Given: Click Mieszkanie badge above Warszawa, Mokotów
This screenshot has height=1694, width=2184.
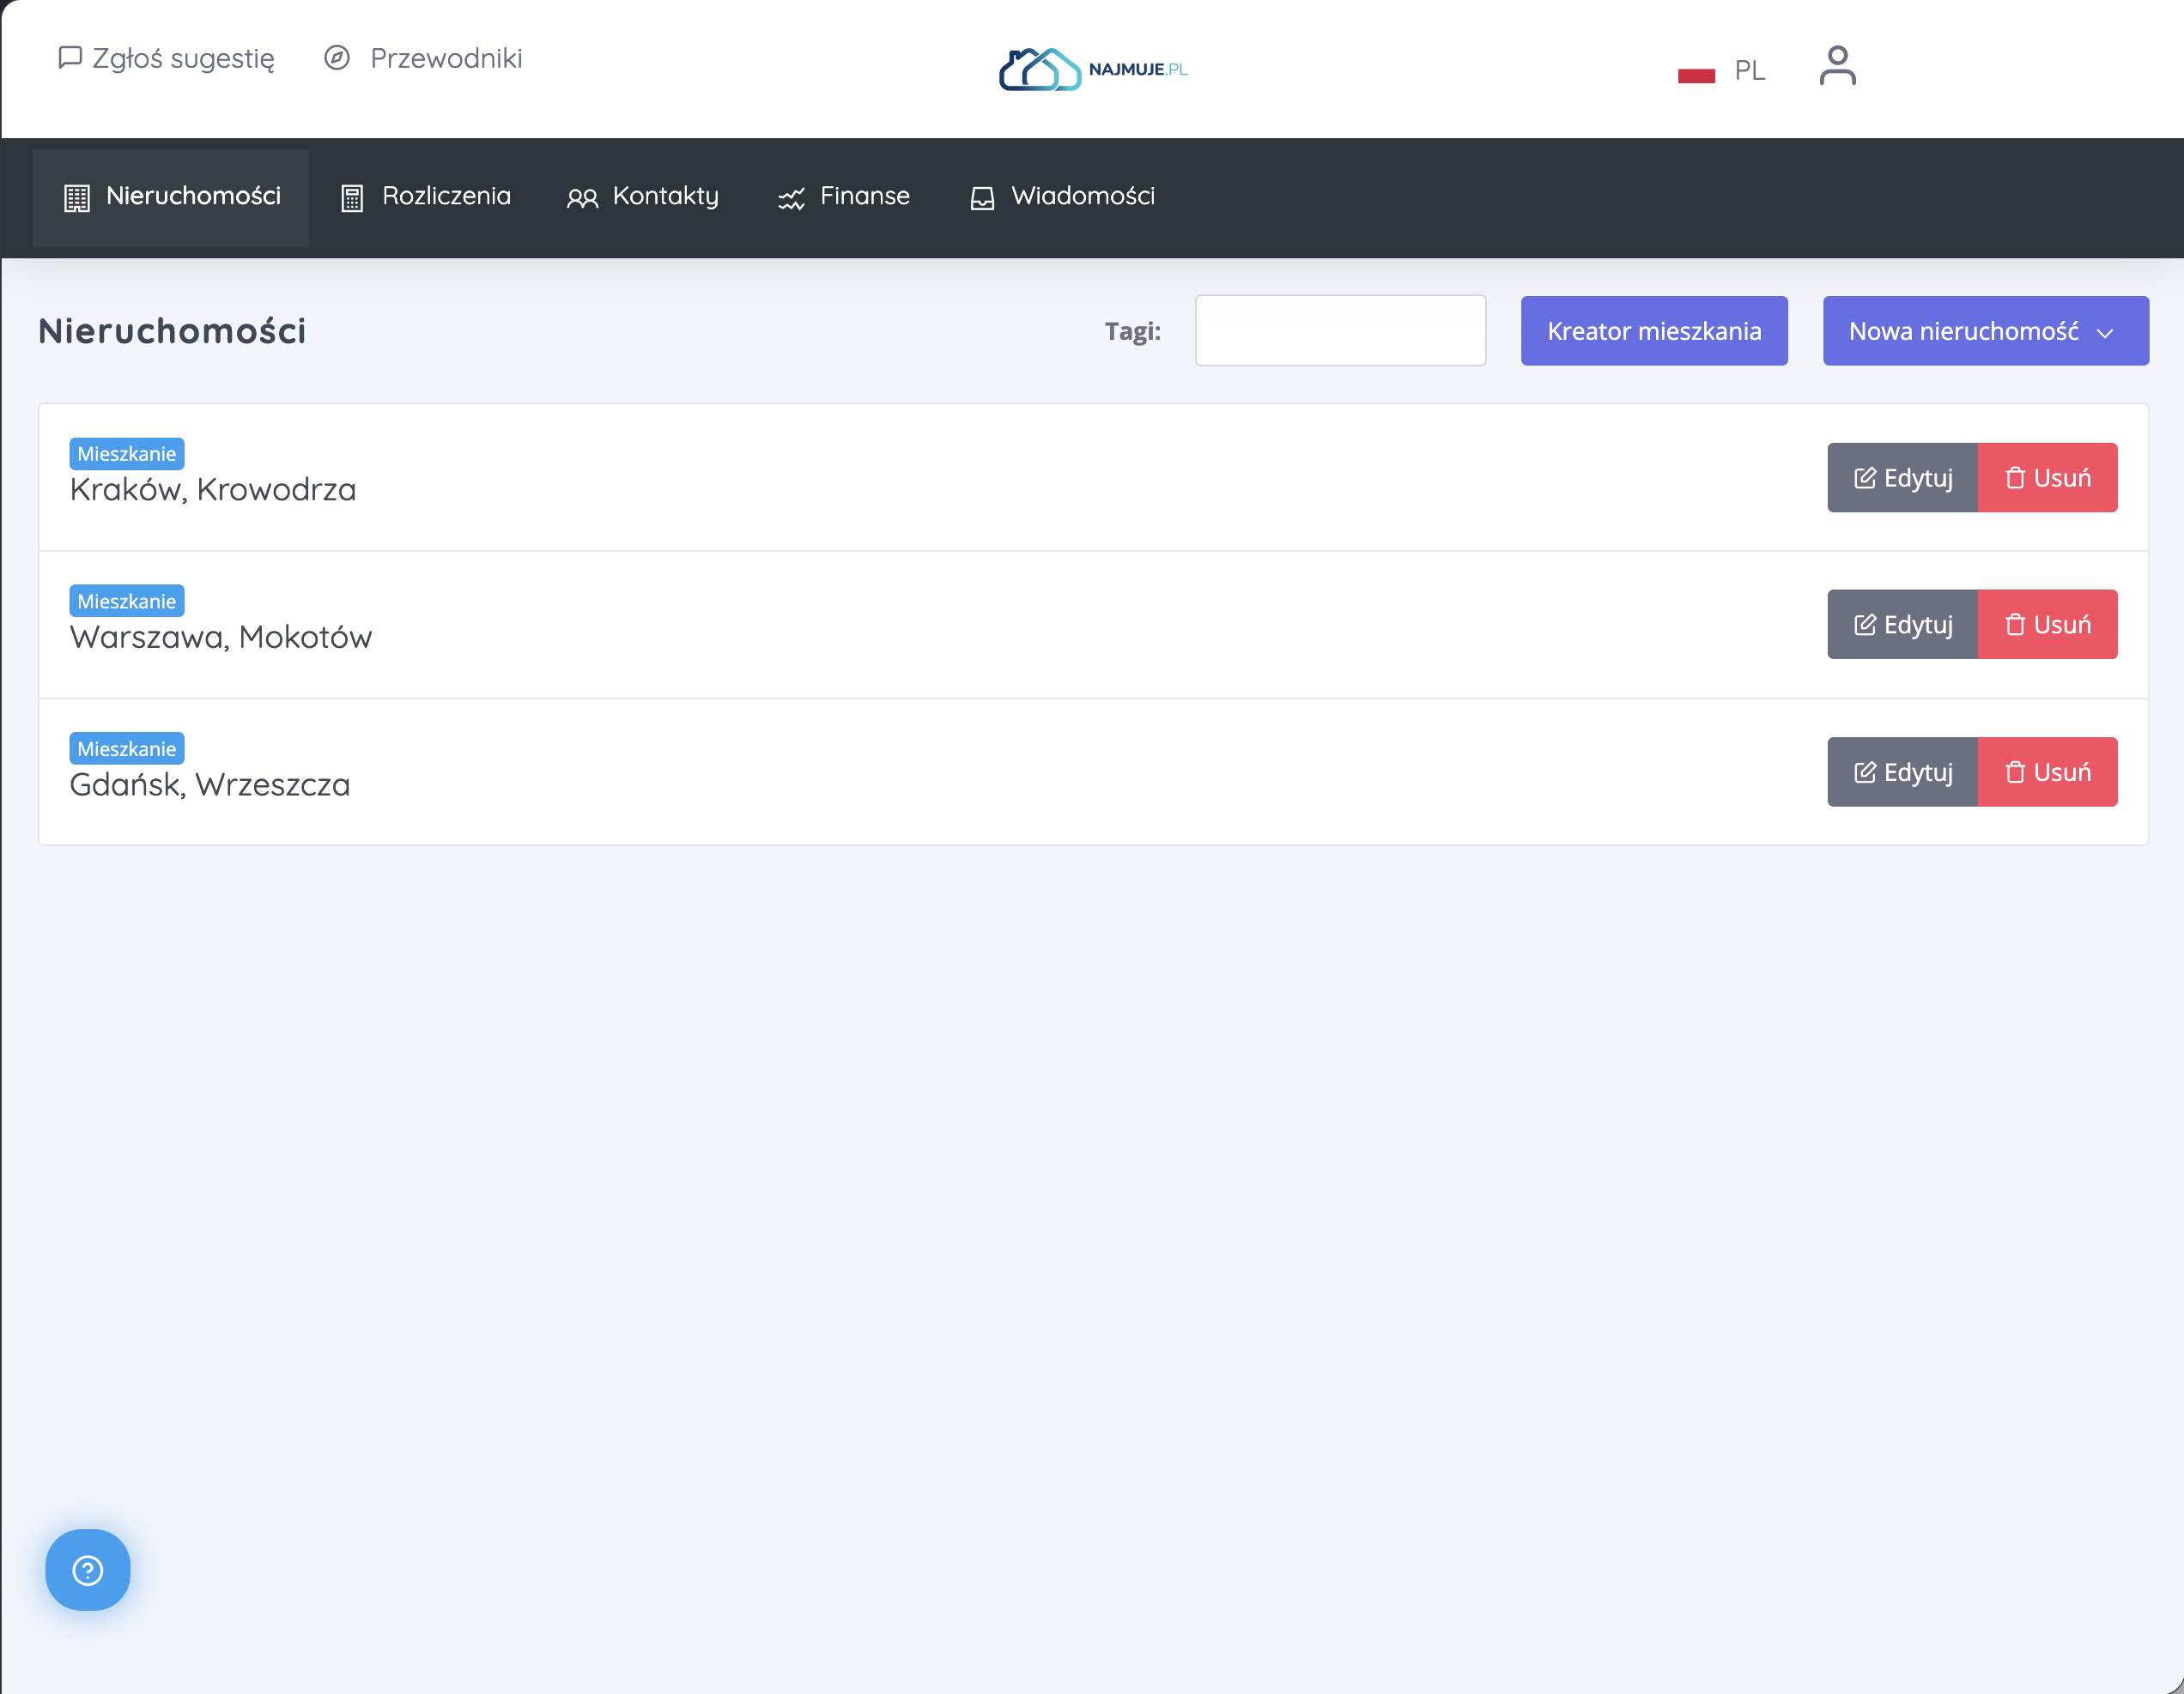Looking at the screenshot, I should tap(127, 601).
